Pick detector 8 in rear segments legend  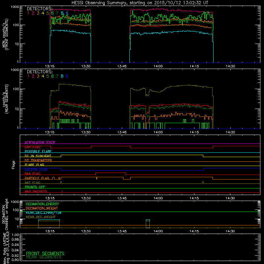(62, 76)
